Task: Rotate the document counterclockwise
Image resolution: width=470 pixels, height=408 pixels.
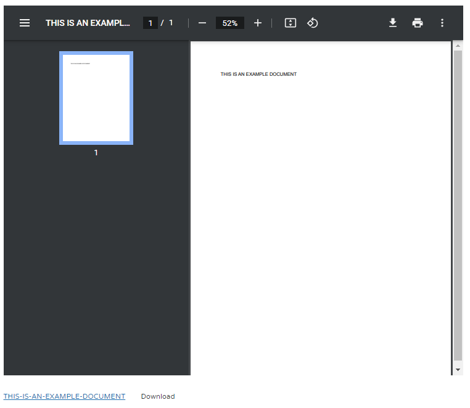Action: [312, 23]
